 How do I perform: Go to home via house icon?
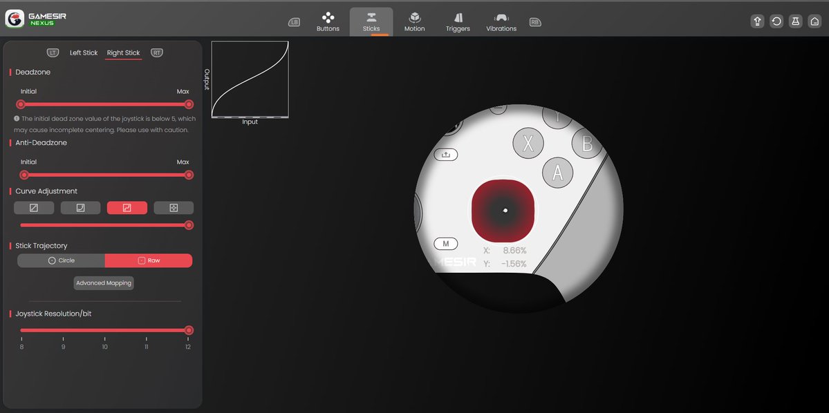pyautogui.click(x=814, y=21)
